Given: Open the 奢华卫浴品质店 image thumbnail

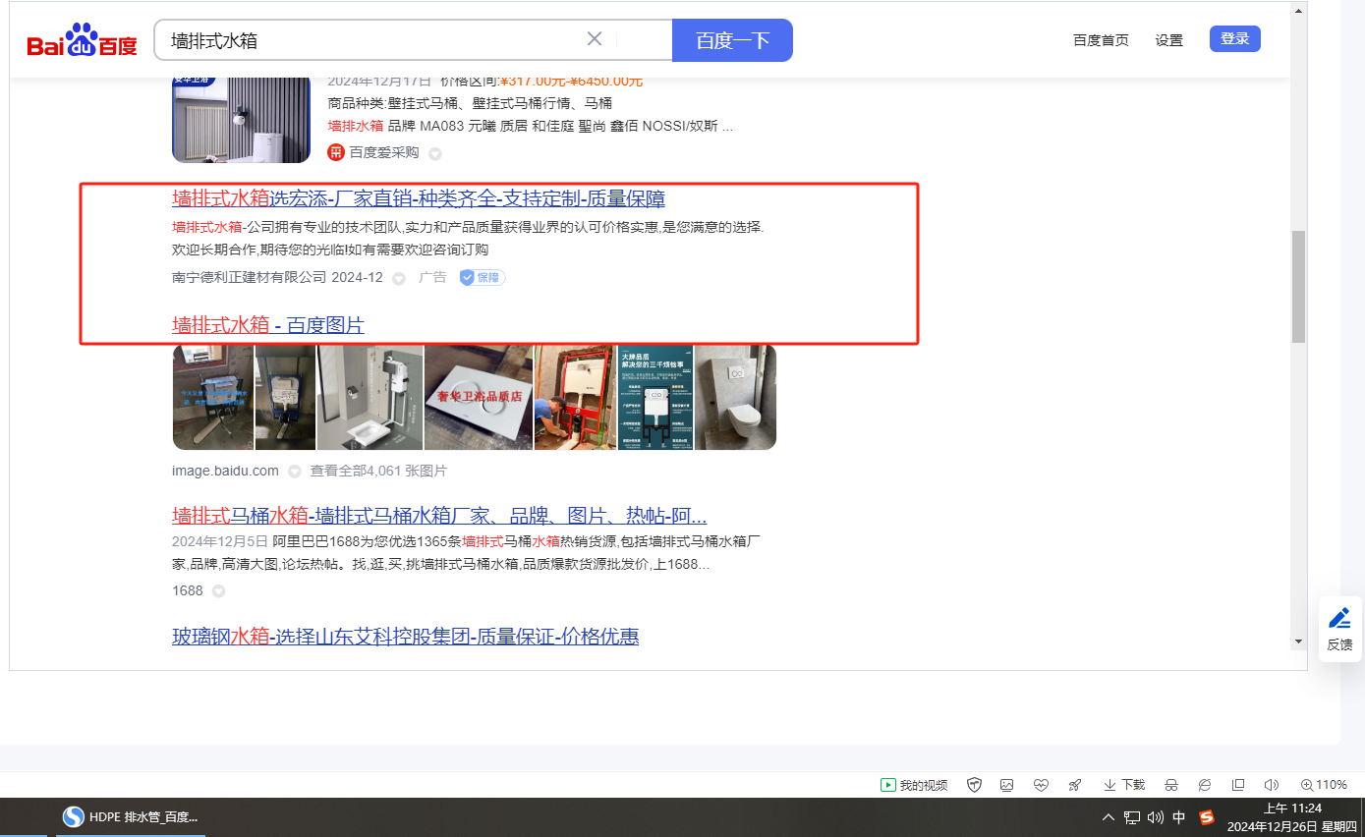Looking at the screenshot, I should point(479,397).
